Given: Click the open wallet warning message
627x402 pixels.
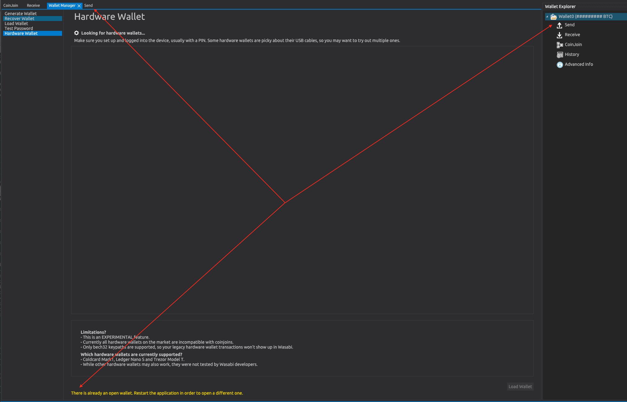Looking at the screenshot, I should click(x=157, y=393).
